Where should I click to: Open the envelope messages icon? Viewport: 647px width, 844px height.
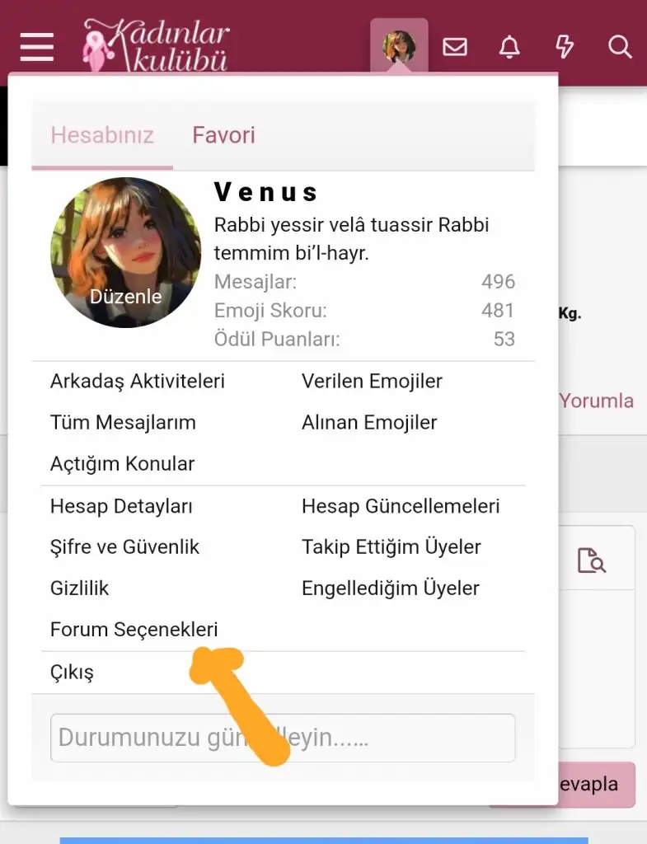tap(455, 47)
